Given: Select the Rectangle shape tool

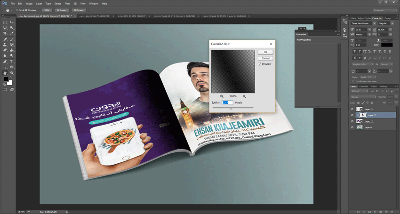Looking at the screenshot, I should 12,67.
